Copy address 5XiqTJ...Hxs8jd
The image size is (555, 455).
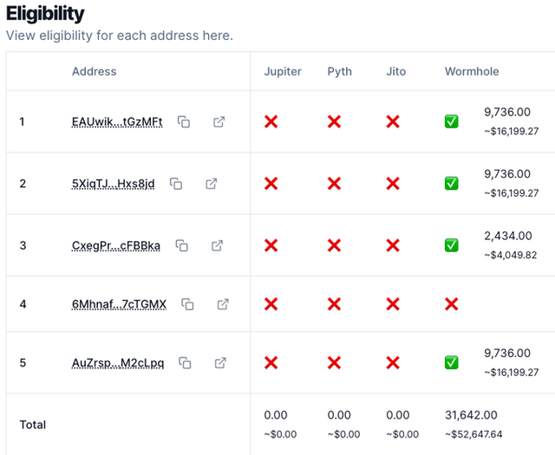coord(176,184)
